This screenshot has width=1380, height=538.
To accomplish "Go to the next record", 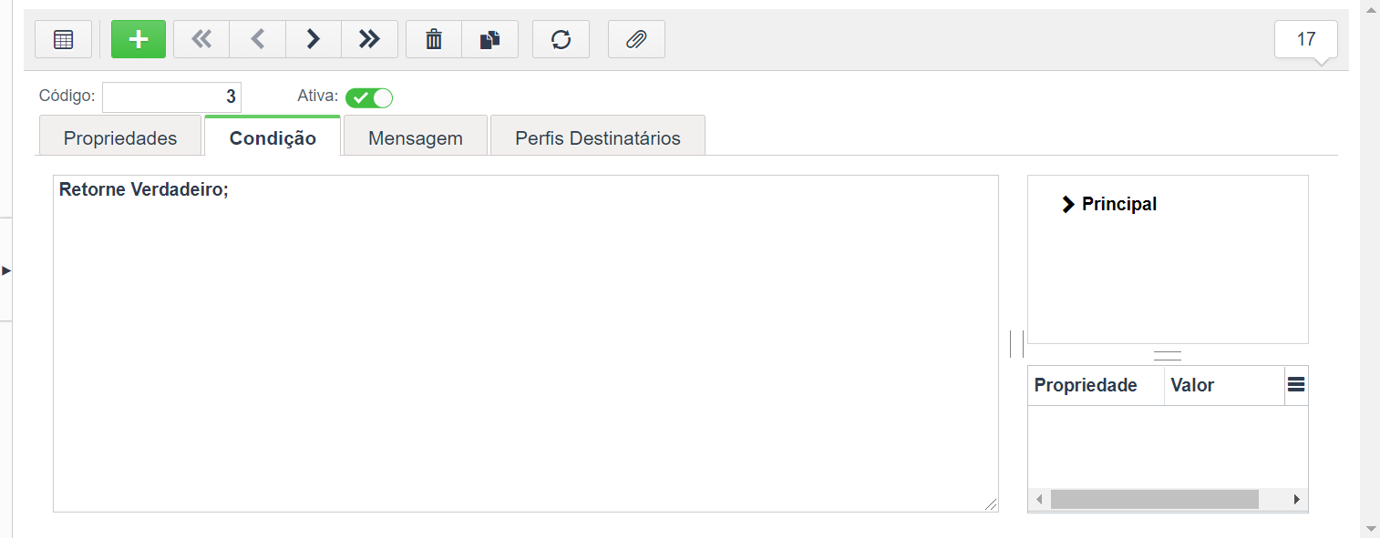I will click(x=314, y=39).
